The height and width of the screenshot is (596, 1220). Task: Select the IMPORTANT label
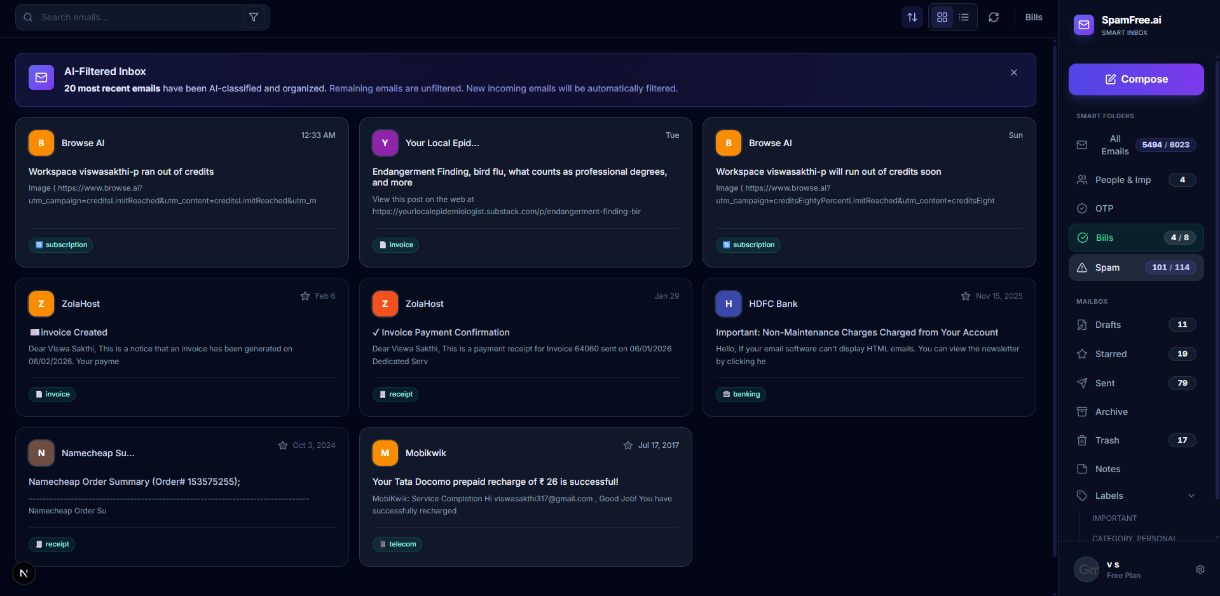(x=1114, y=518)
